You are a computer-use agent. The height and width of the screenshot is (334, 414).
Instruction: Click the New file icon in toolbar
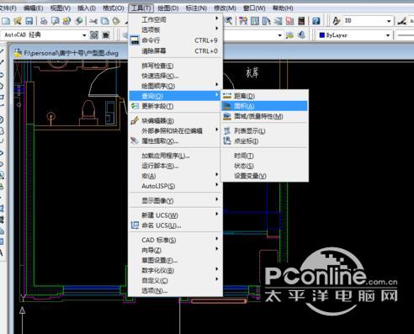(x=6, y=21)
